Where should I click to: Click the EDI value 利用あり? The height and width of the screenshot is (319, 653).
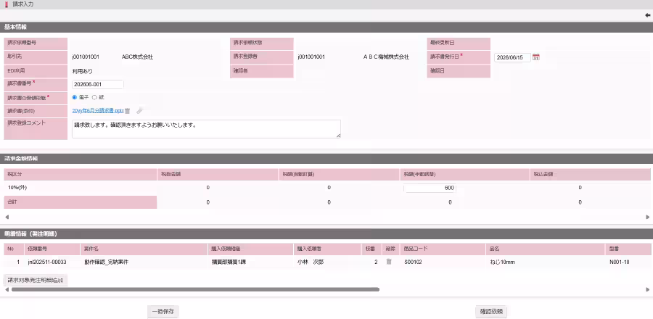coord(83,71)
